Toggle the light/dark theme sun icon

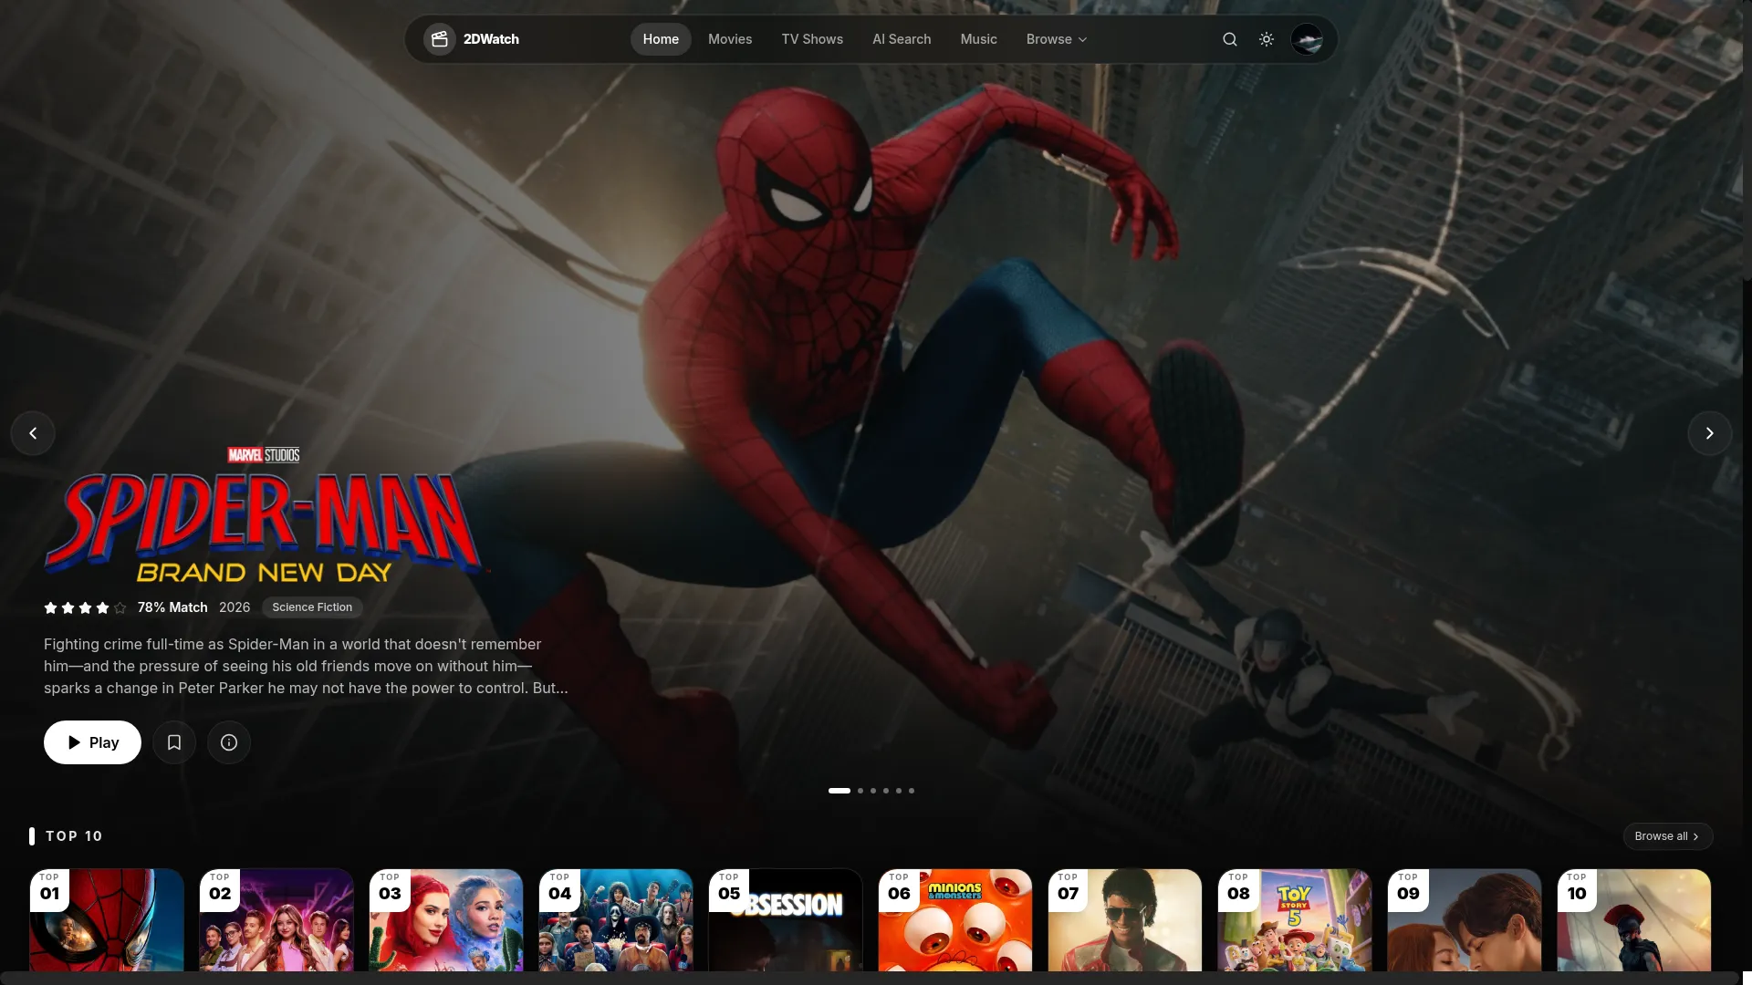(1267, 39)
